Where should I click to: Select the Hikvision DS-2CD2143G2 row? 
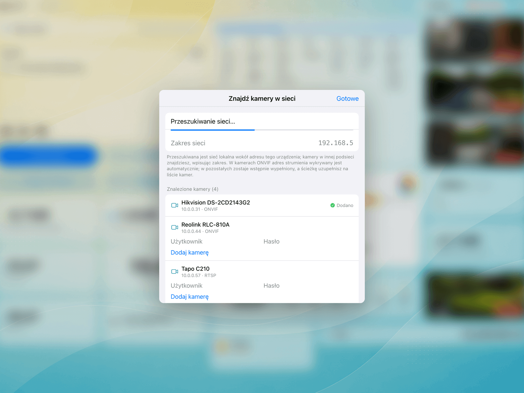point(262,205)
